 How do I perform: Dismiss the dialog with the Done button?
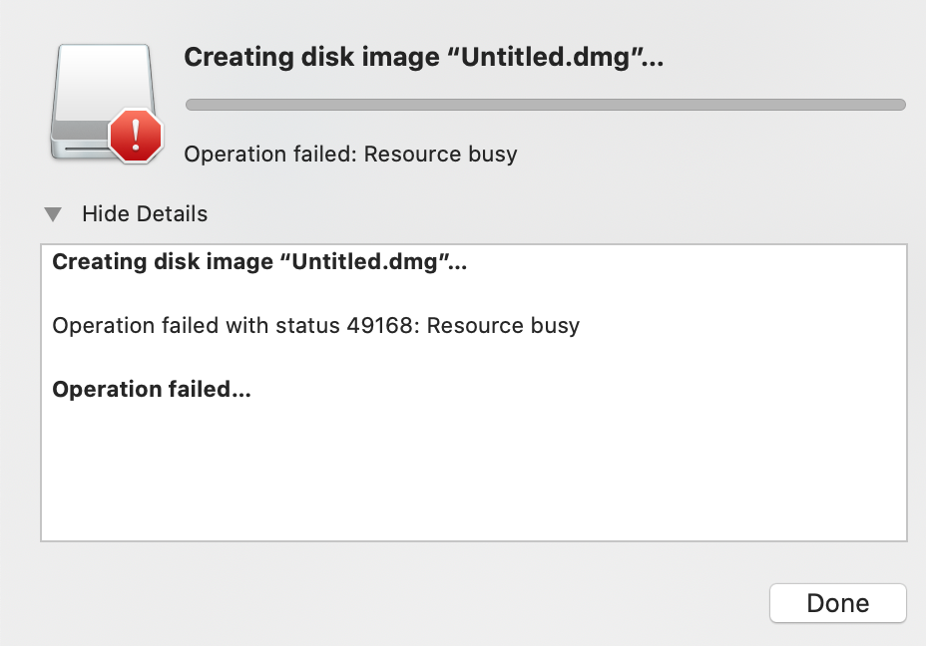point(837,602)
